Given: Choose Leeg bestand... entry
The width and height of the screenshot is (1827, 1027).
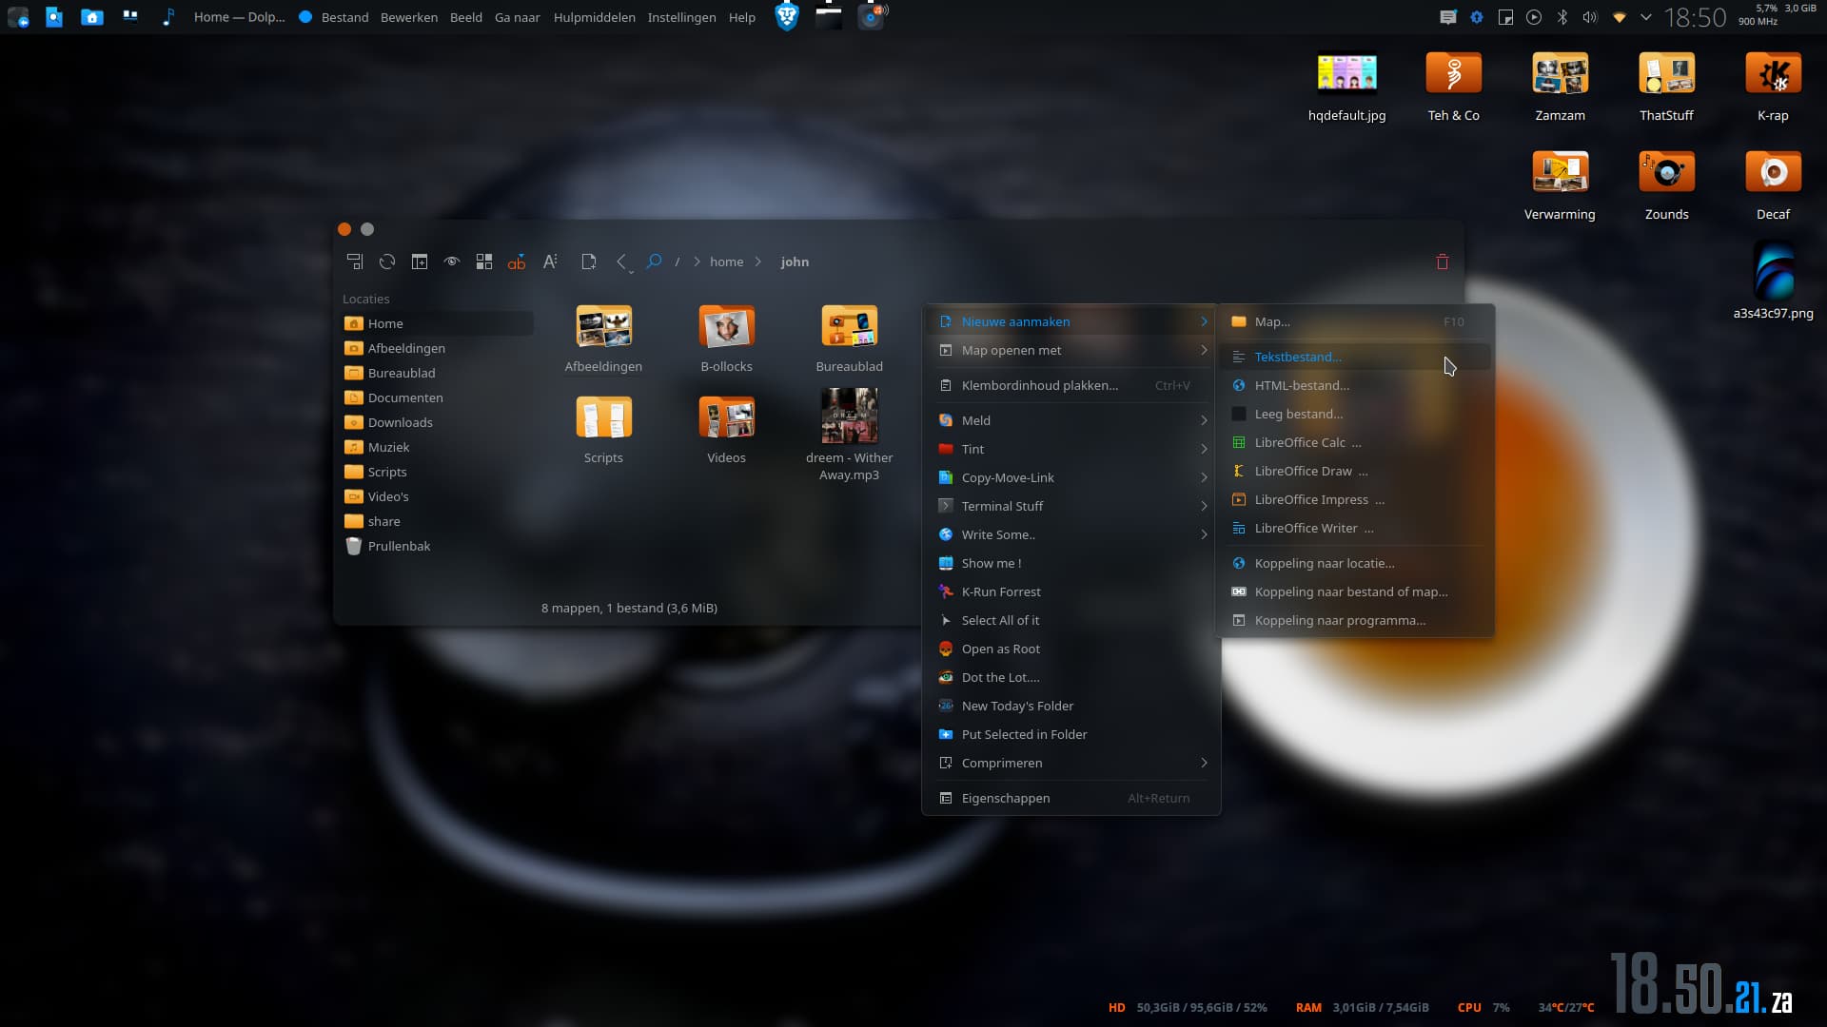Looking at the screenshot, I should click(1355, 414).
